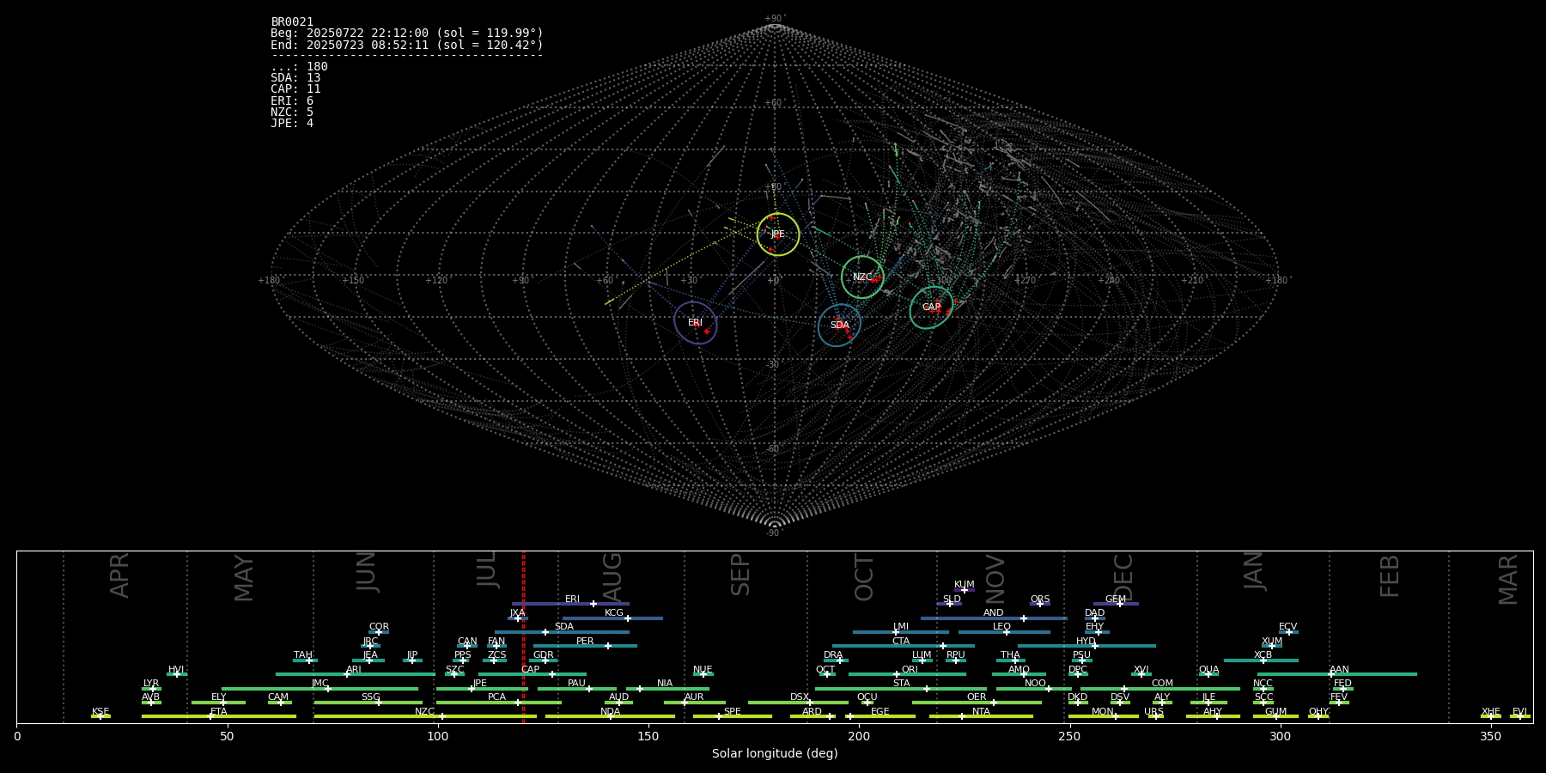Click the NZC radiant circle on the sky map
Viewport: 1546px width, 773px height.
(x=862, y=277)
